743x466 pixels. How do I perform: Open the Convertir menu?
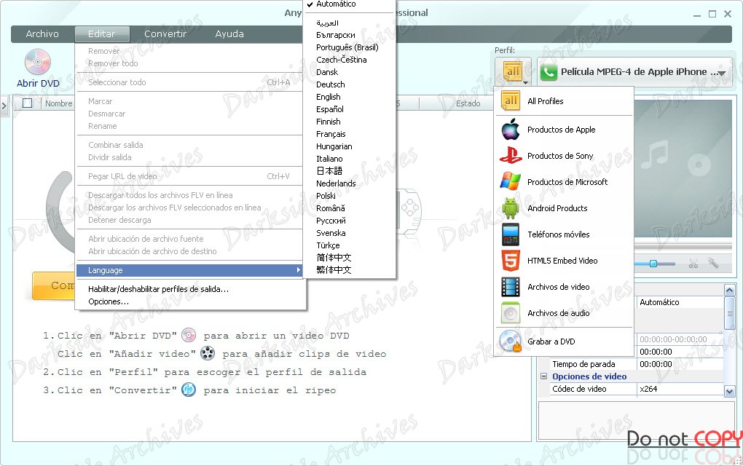tap(165, 34)
